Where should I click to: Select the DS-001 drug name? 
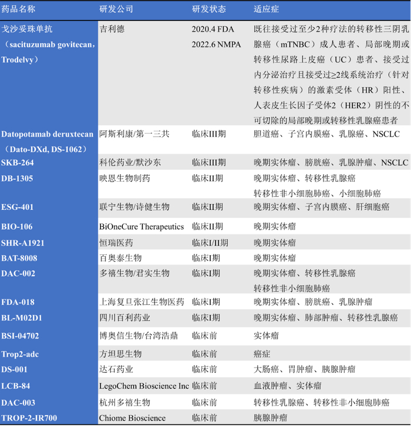[x=14, y=369]
